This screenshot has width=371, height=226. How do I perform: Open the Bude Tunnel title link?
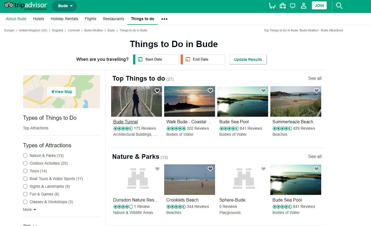126,122
